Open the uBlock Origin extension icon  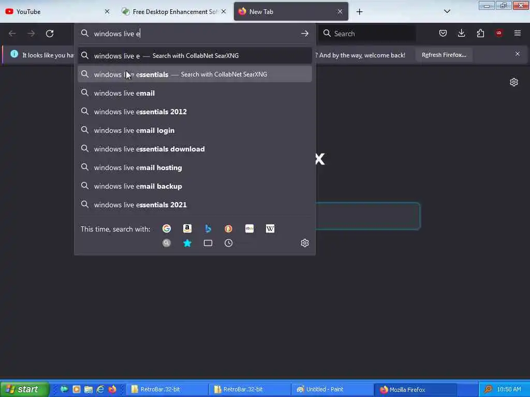tap(499, 33)
